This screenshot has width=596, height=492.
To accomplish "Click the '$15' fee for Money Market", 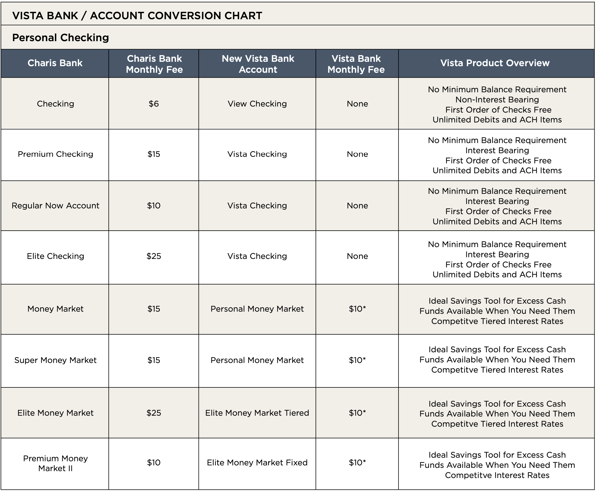I will click(154, 309).
